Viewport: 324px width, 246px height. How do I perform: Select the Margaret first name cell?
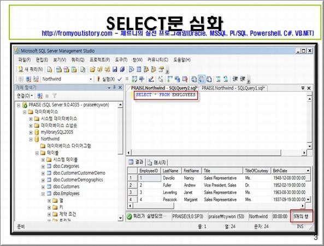click(191, 200)
